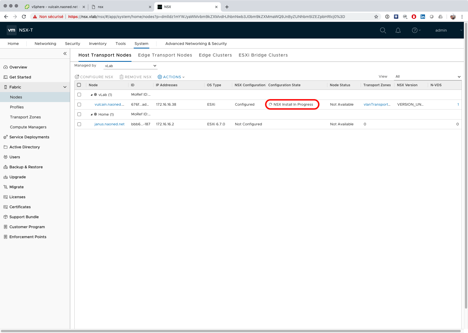Collapse the left sidebar with double-chevron icon
This screenshot has width=468, height=333.
pos(65,54)
